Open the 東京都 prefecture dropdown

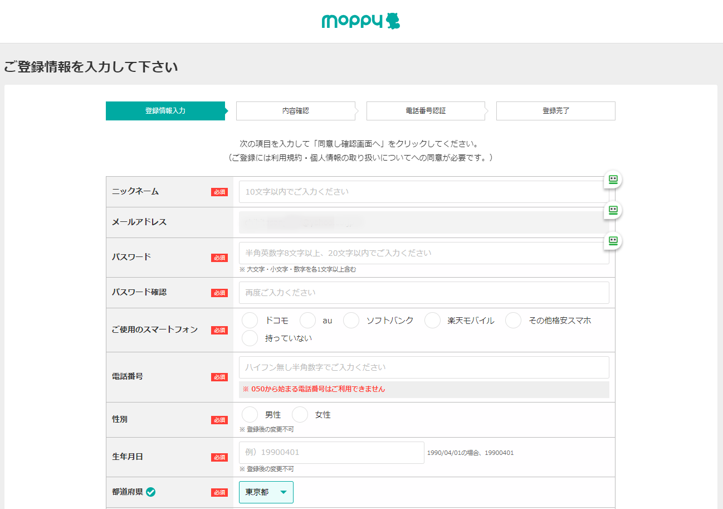[266, 492]
